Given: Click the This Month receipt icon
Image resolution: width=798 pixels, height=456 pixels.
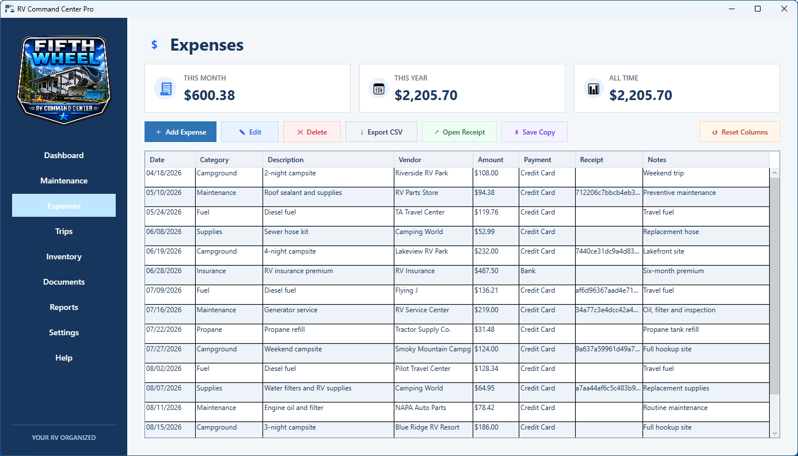Looking at the screenshot, I should [166, 89].
